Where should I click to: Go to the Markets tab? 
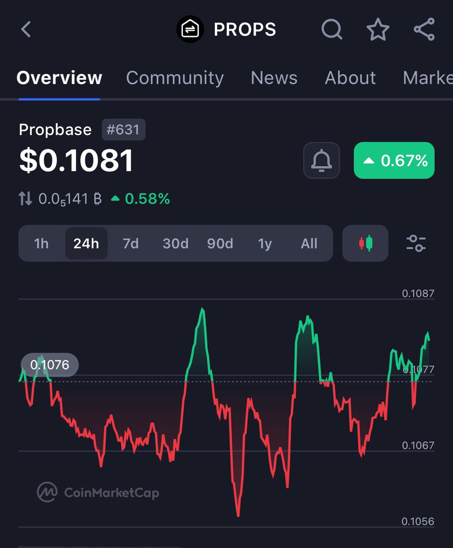pyautogui.click(x=428, y=78)
